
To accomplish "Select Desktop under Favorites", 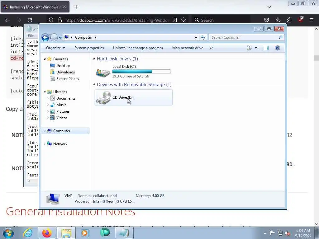I will 63,66.
